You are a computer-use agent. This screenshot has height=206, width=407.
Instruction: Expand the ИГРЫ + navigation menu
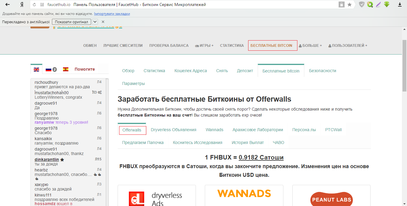[x=205, y=46]
